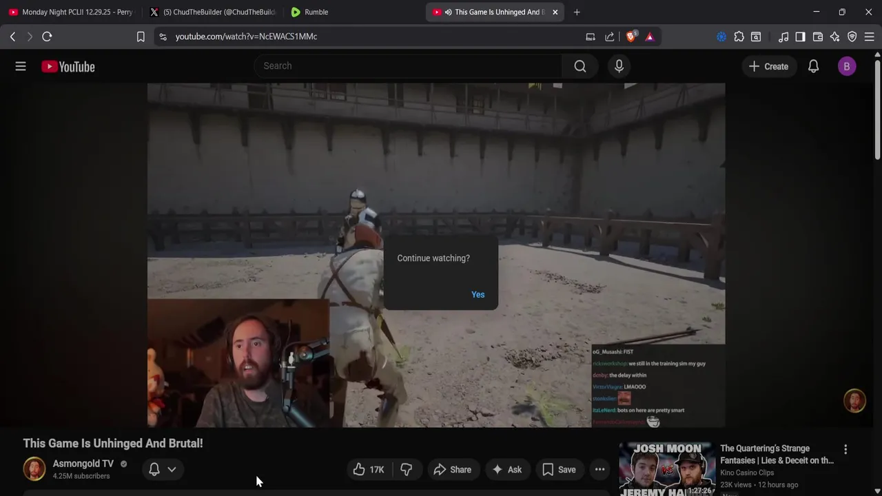Confirm Yes to continue watching

click(x=478, y=295)
